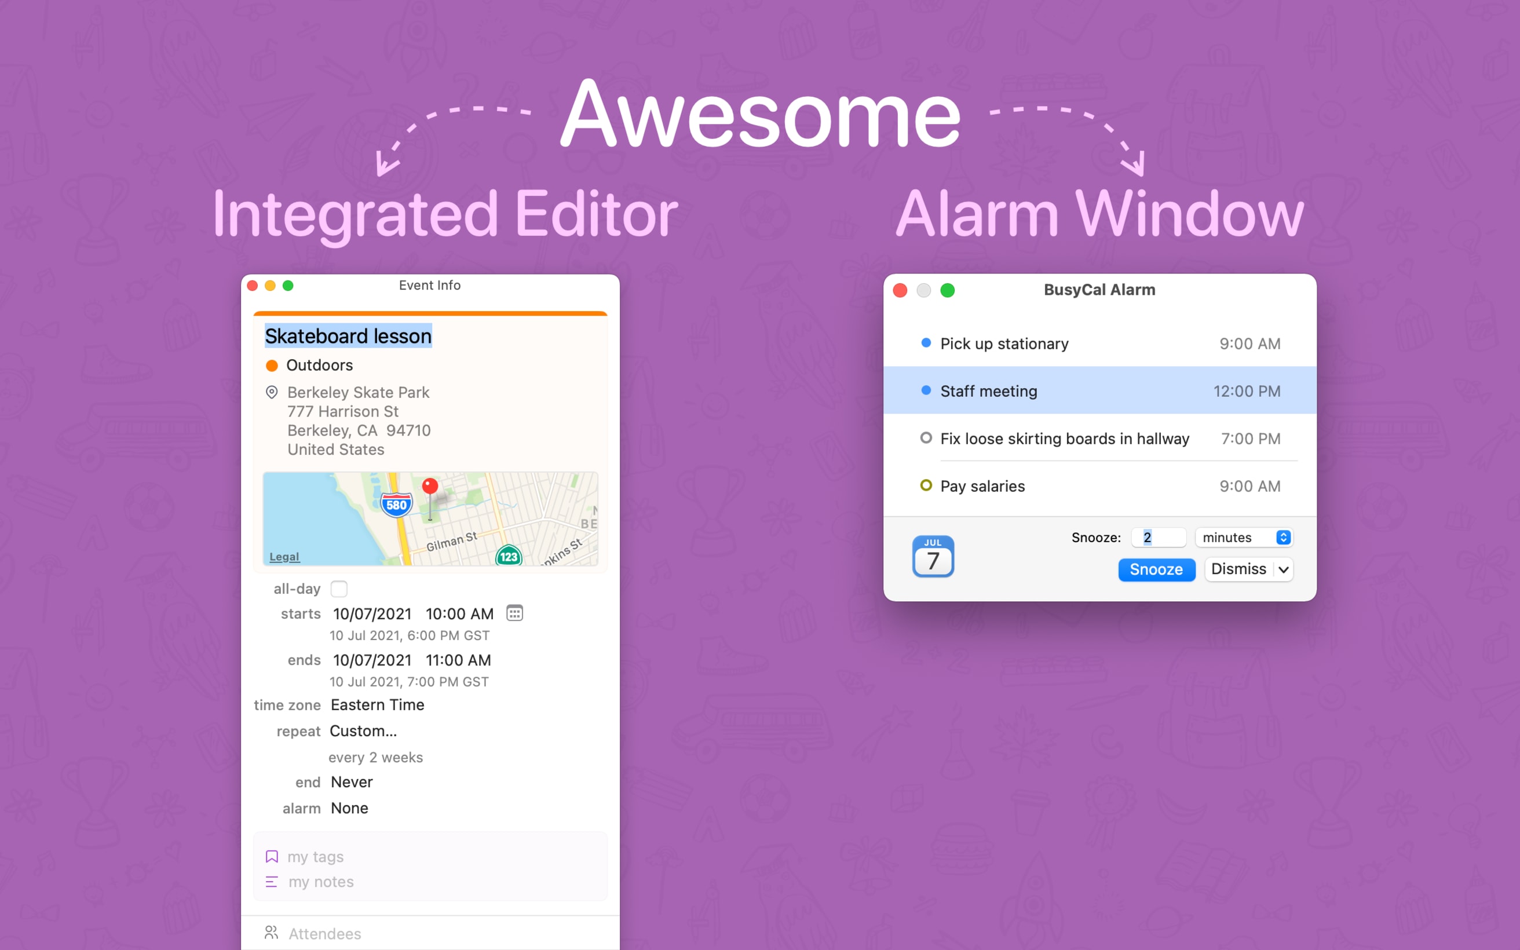The width and height of the screenshot is (1520, 950).
Task: Click the Legal link on the map
Action: pos(284,557)
